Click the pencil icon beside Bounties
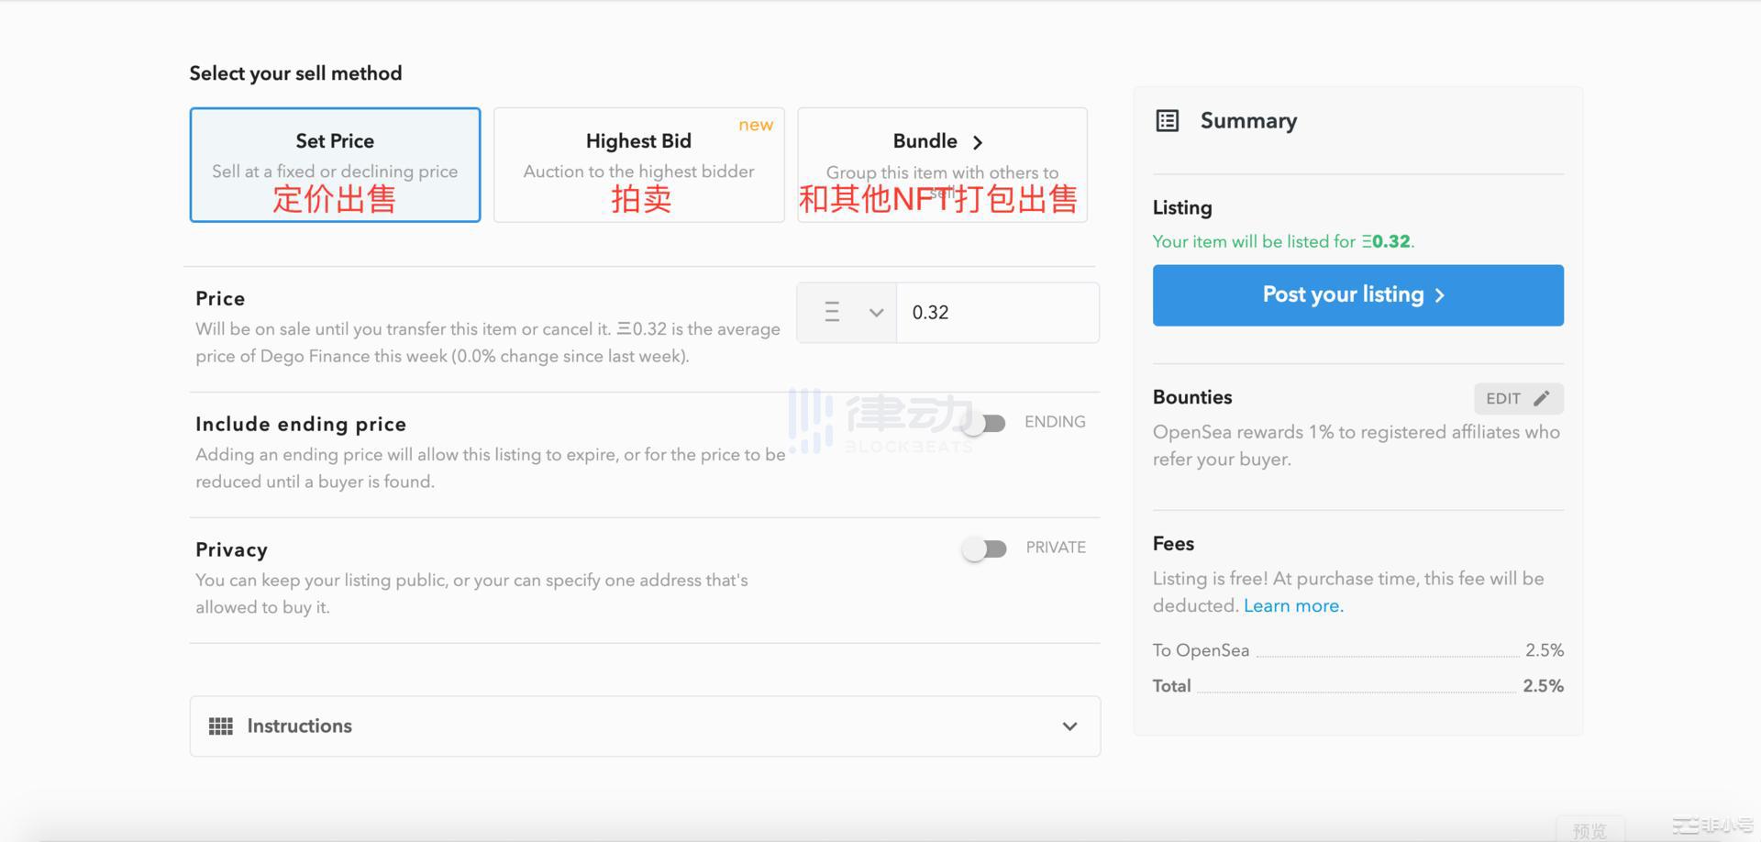This screenshot has height=842, width=1761. (x=1542, y=398)
